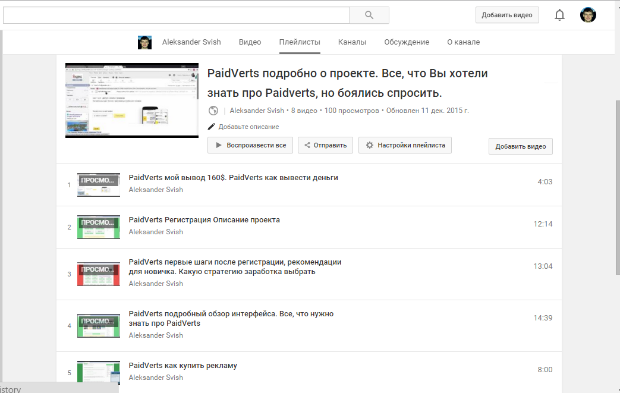Open video PaidVerts Регистрация Описание проекта
620x393 pixels.
pyautogui.click(x=204, y=220)
